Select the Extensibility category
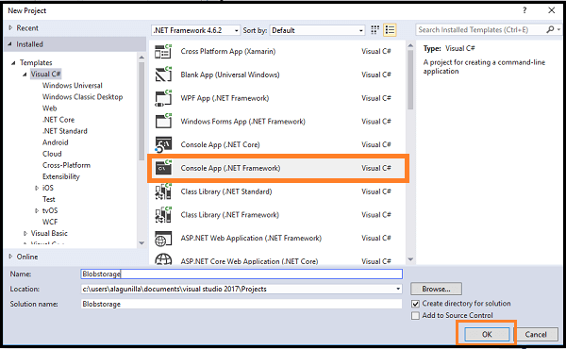This screenshot has height=349, width=566. 61,176
